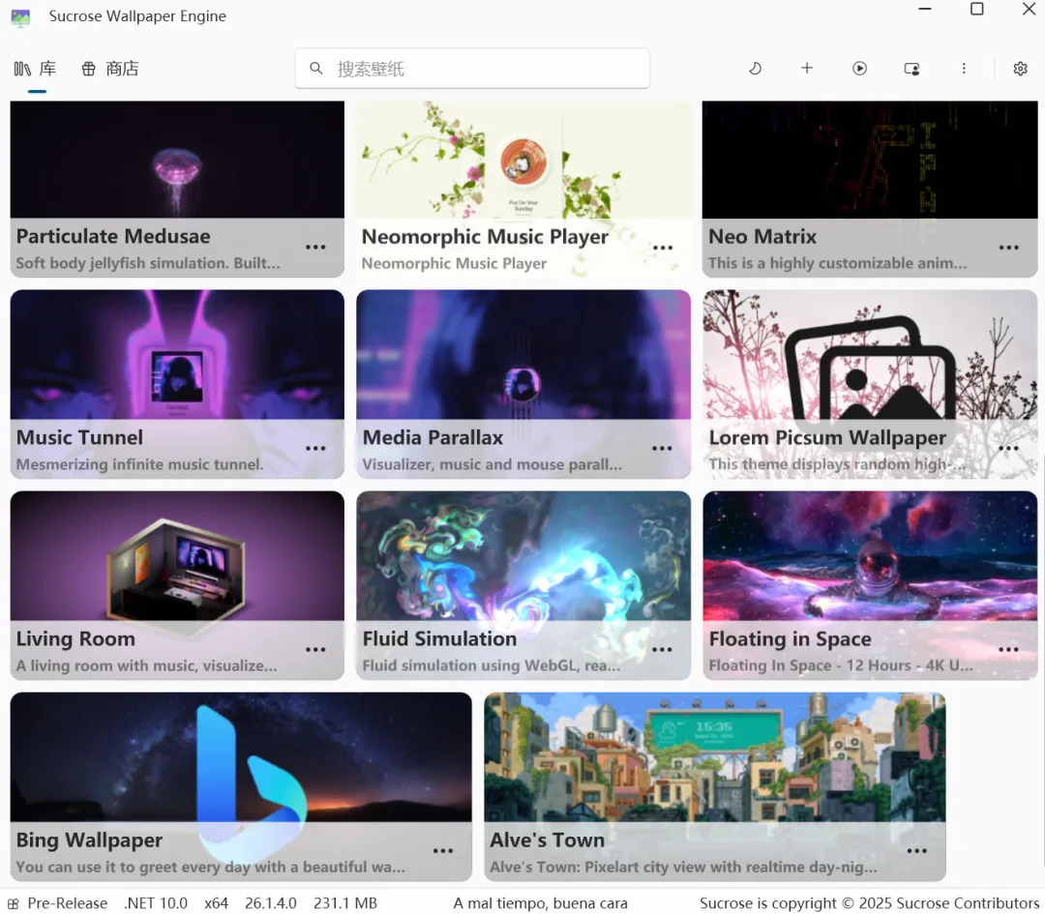This screenshot has height=914, width=1045.
Task: Focus the wallpaper search field
Action: pyautogui.click(x=472, y=69)
